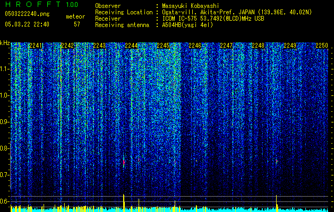Select antenna text A504HB(yagi 4el)
Screen dimensions: 334x212
tap(187, 25)
